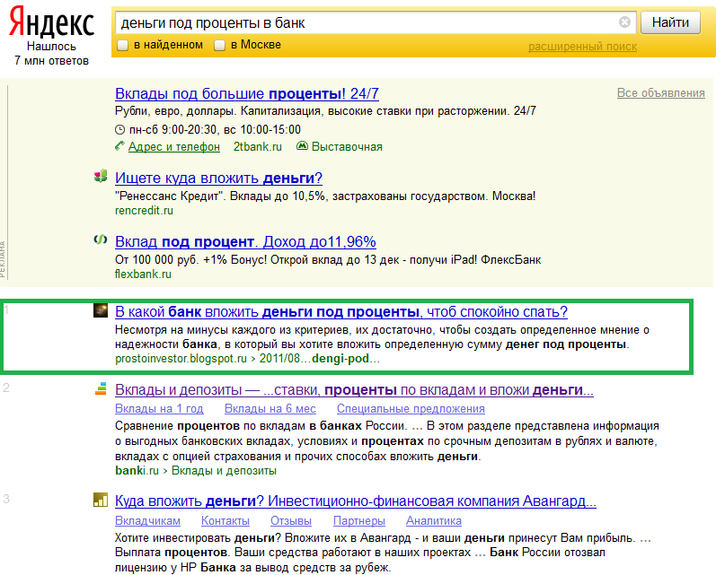Click the metro icon next to Выставочная
The width and height of the screenshot is (716, 575).
pyautogui.click(x=302, y=146)
